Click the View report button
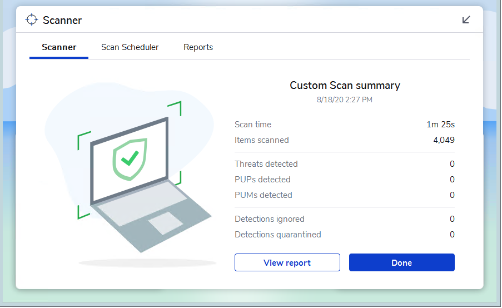The image size is (502, 308). (x=287, y=262)
